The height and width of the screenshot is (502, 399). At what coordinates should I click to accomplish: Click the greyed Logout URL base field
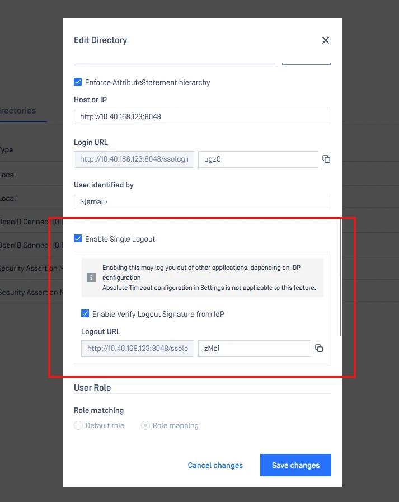[138, 349]
